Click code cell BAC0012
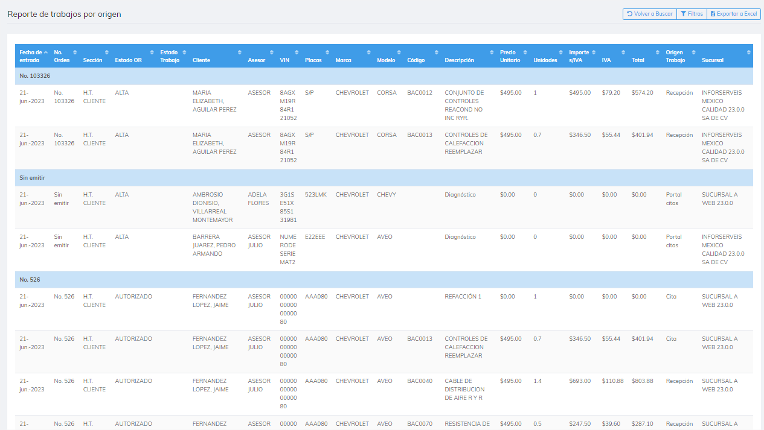 coord(420,93)
